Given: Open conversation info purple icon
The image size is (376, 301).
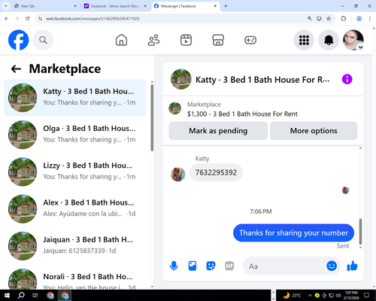Looking at the screenshot, I should tap(347, 79).
